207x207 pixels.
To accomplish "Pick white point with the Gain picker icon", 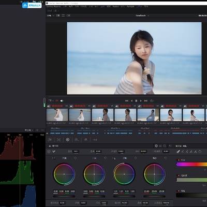I will pos(114,158).
